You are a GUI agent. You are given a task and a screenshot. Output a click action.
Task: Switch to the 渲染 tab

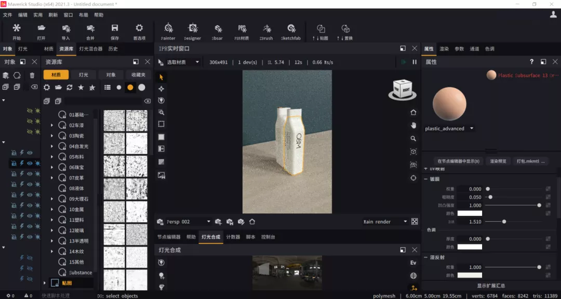[444, 49]
